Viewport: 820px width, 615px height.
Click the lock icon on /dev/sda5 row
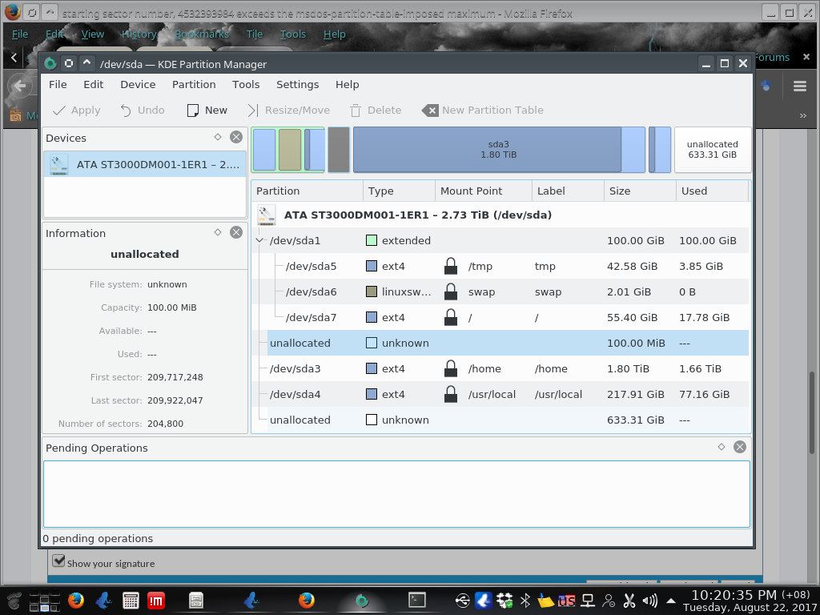(x=451, y=267)
